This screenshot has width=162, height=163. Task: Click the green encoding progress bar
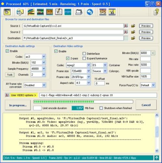(83, 102)
